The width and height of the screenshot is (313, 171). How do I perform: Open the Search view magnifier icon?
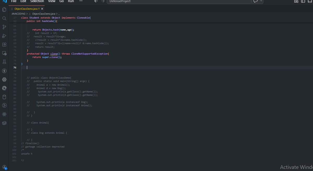(4, 18)
